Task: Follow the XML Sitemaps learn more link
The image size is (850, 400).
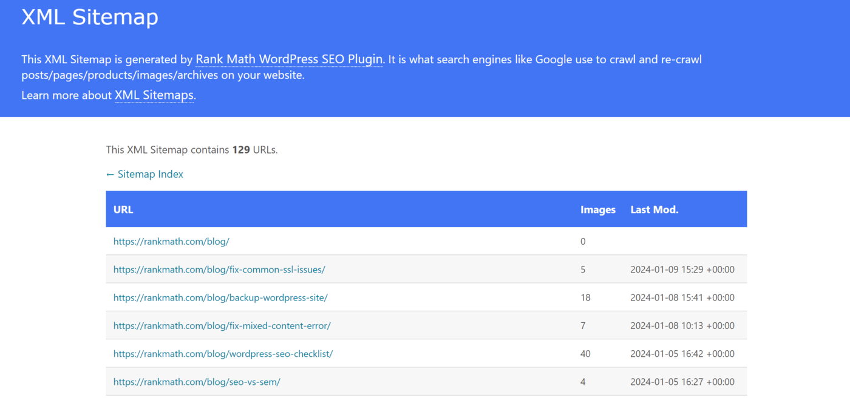Action: [154, 95]
